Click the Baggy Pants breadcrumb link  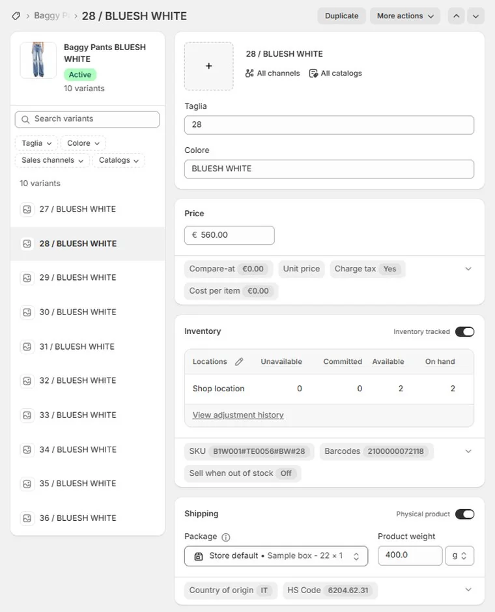[x=51, y=16]
